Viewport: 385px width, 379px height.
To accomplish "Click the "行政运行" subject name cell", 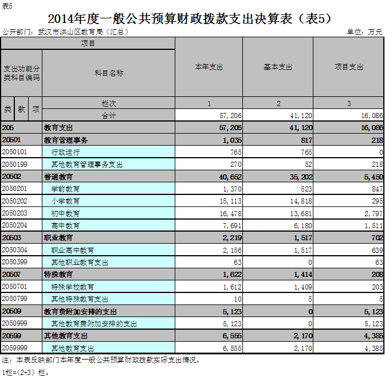I will [x=65, y=153].
